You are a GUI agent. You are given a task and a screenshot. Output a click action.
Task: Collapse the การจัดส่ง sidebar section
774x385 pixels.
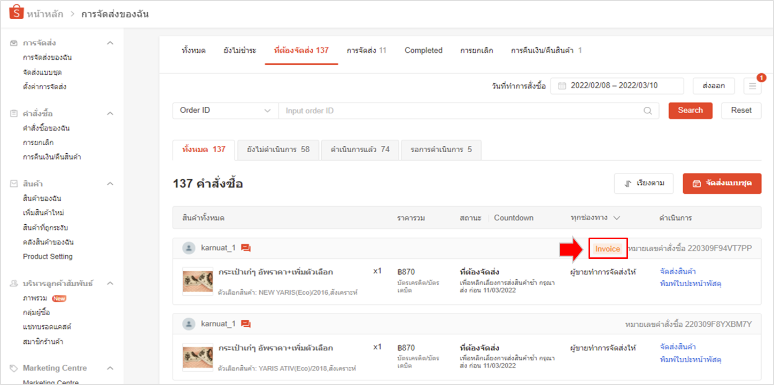(x=110, y=42)
